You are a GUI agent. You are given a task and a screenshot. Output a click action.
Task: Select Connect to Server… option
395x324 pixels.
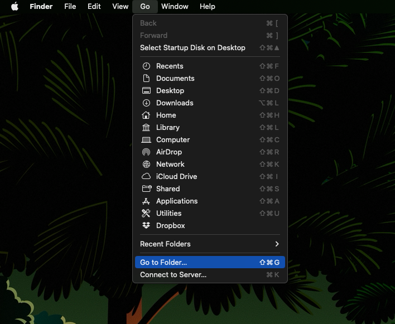pos(173,275)
